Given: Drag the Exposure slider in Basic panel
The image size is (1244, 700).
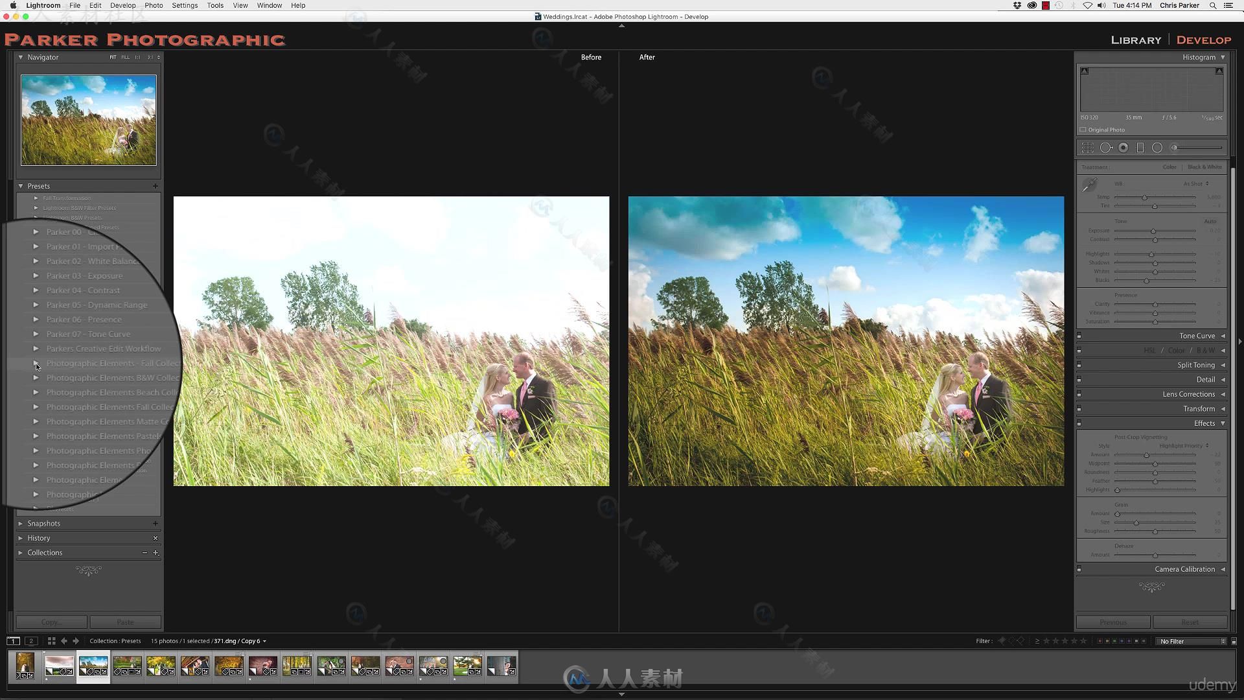Looking at the screenshot, I should click(x=1153, y=231).
